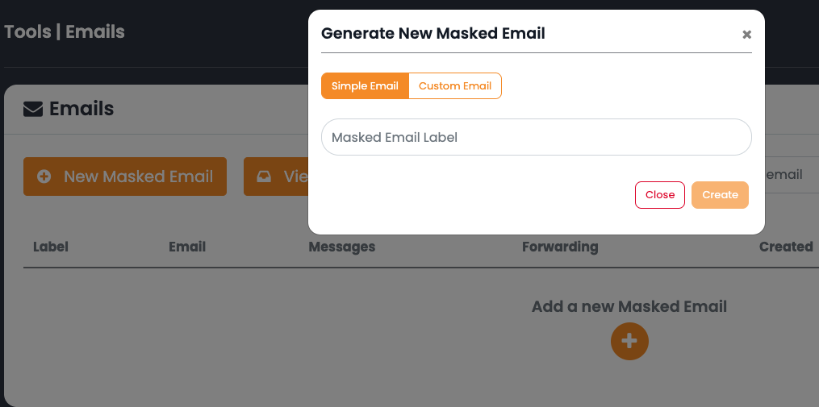Switch to the Custom Email tab
Image resolution: width=819 pixels, height=407 pixels.
pyautogui.click(x=455, y=85)
